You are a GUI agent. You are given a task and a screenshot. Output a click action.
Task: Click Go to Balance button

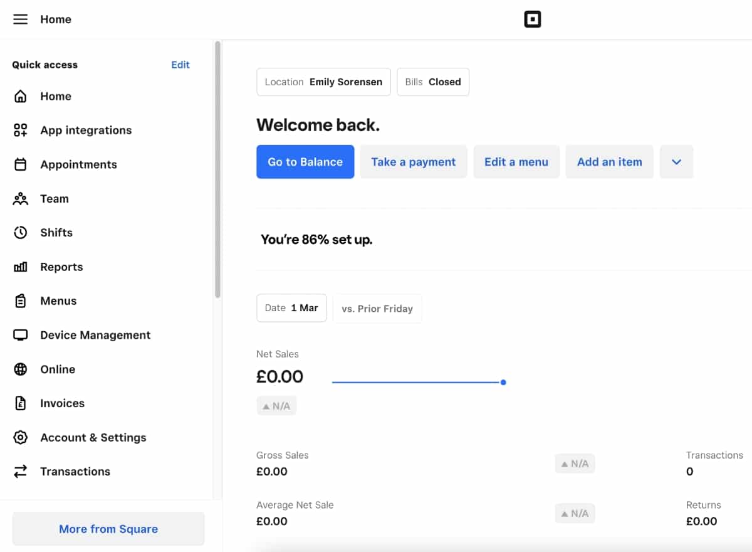pyautogui.click(x=305, y=162)
